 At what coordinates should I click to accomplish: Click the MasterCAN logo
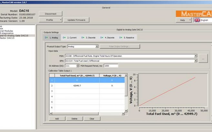(194, 14)
